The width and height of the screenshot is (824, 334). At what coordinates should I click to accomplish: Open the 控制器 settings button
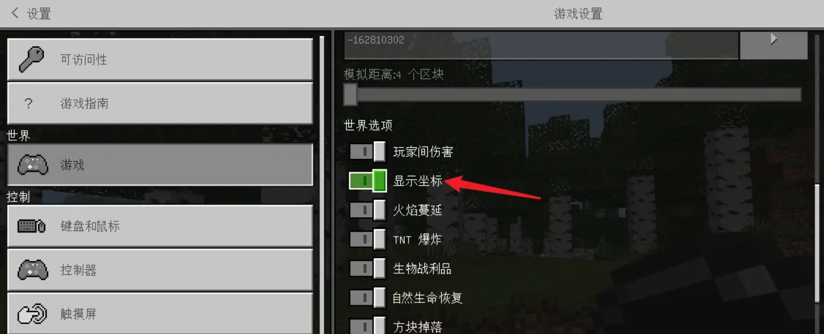(x=160, y=270)
